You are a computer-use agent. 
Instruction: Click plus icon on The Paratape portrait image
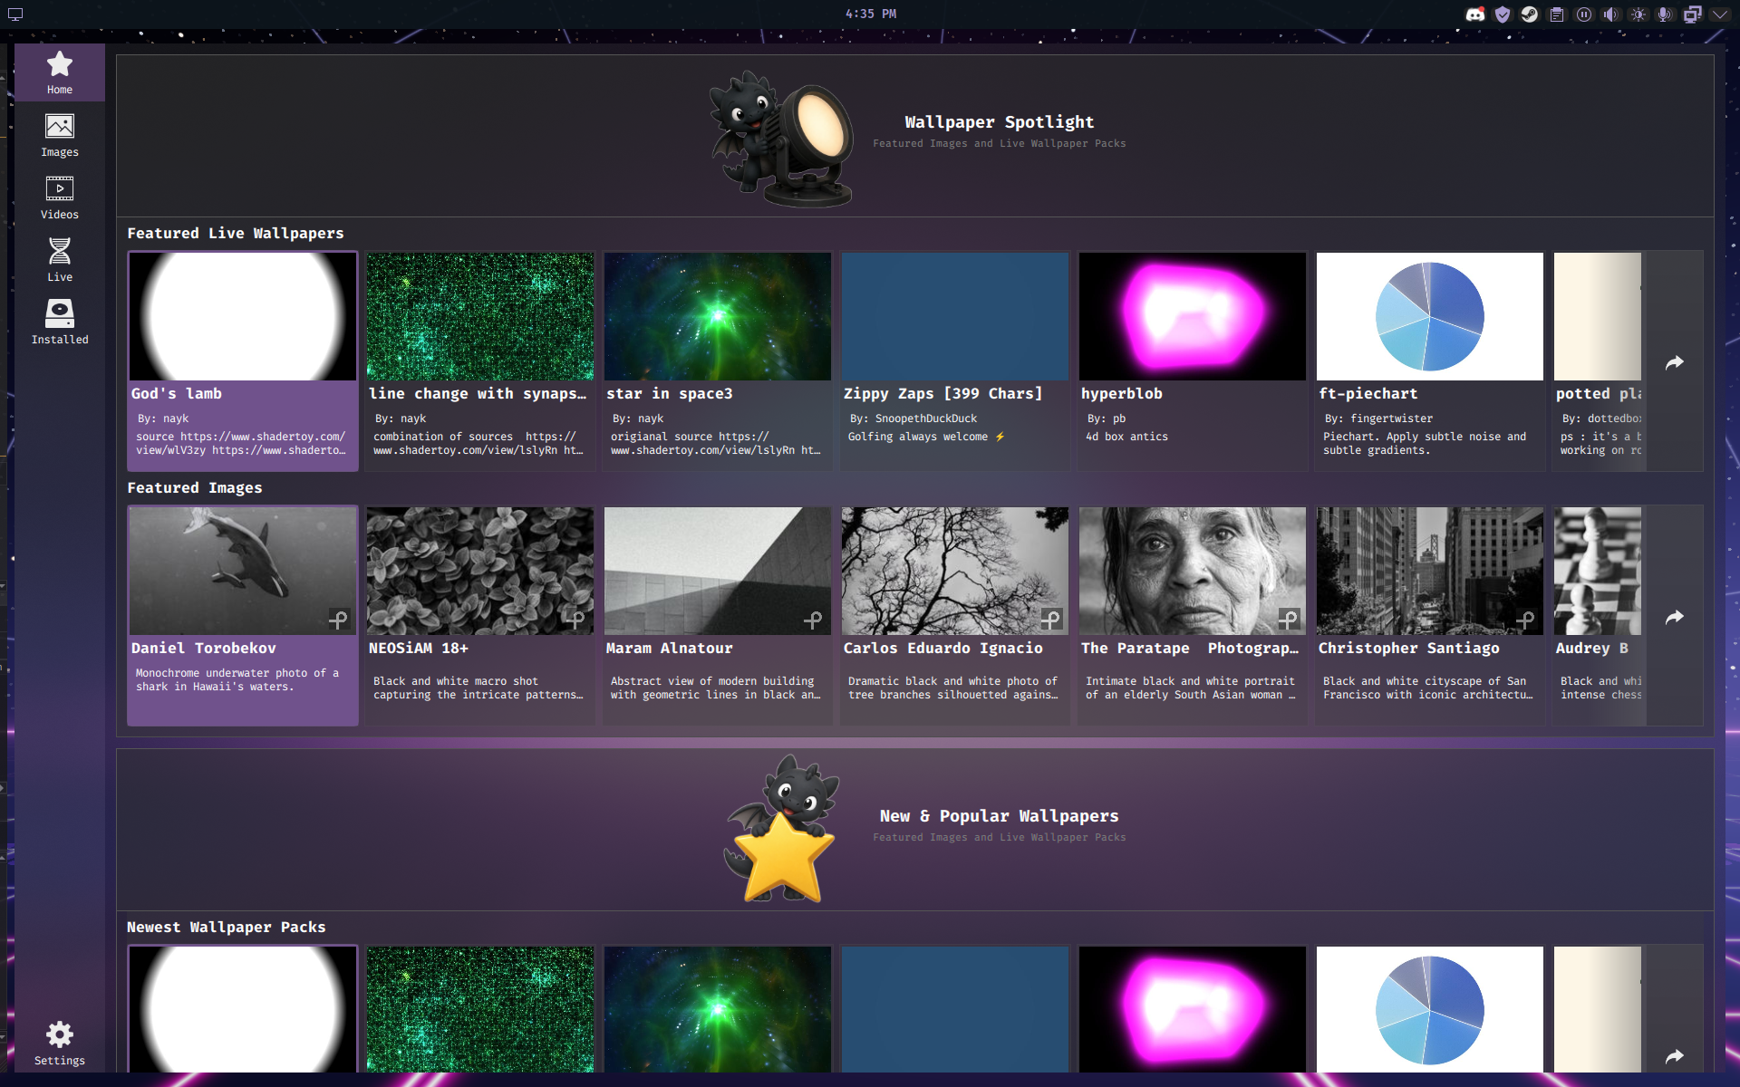coord(1288,620)
